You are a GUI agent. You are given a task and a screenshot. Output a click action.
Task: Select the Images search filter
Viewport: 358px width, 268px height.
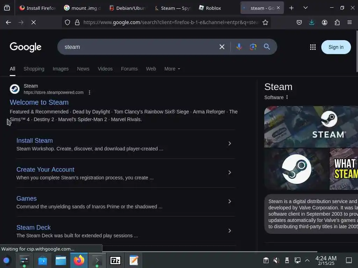click(x=60, y=69)
